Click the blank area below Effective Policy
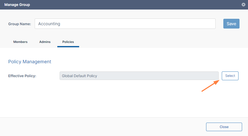248x136 pixels. (103, 100)
